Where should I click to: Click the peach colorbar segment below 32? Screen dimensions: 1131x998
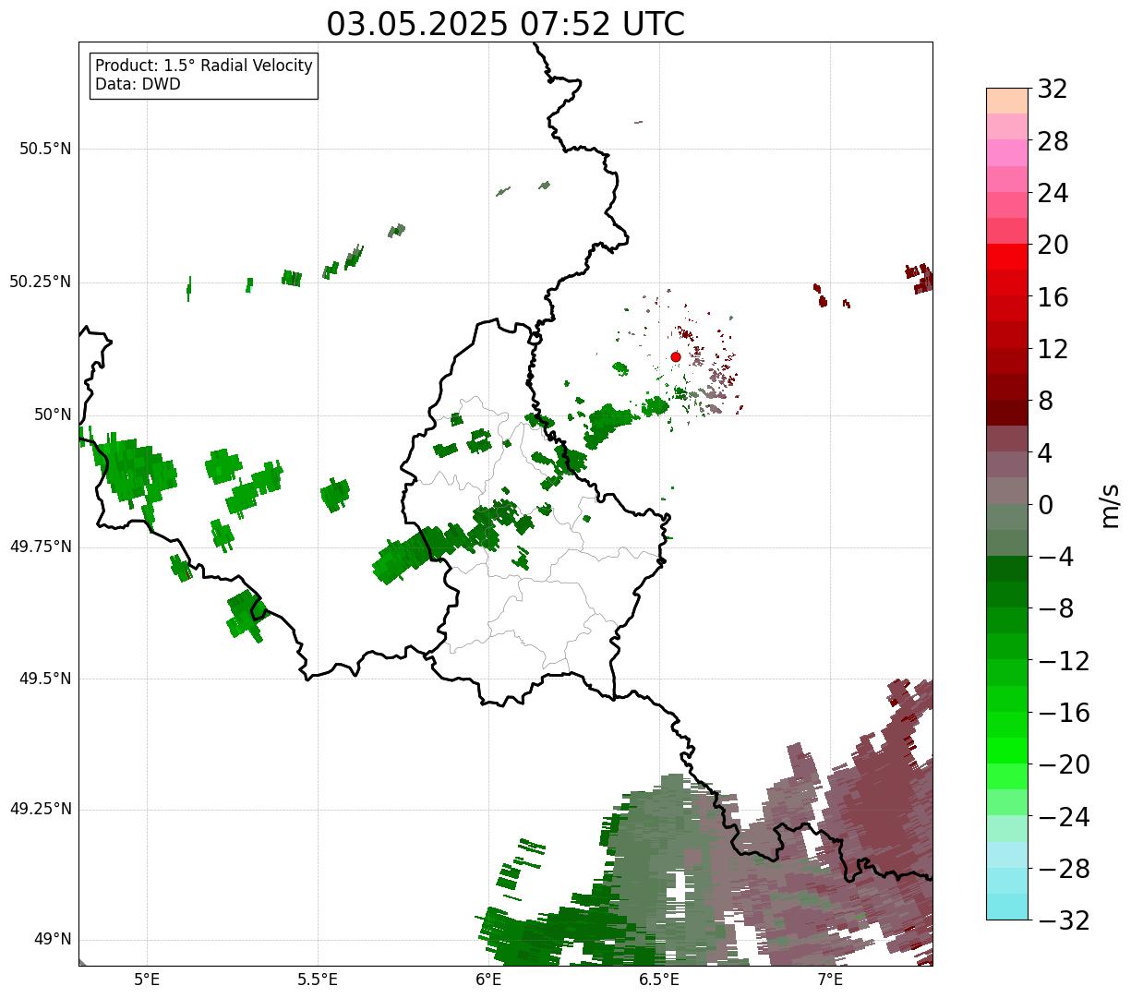click(1007, 101)
